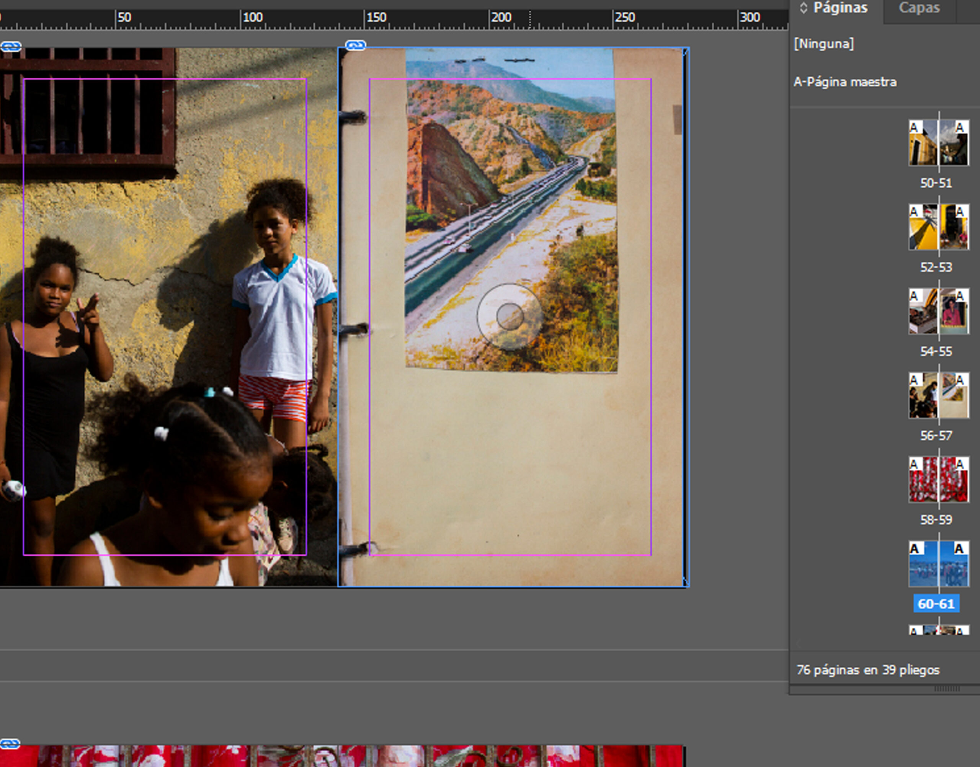The height and width of the screenshot is (767, 980).
Task: Select the [Ninguna] master entry
Action: [824, 44]
